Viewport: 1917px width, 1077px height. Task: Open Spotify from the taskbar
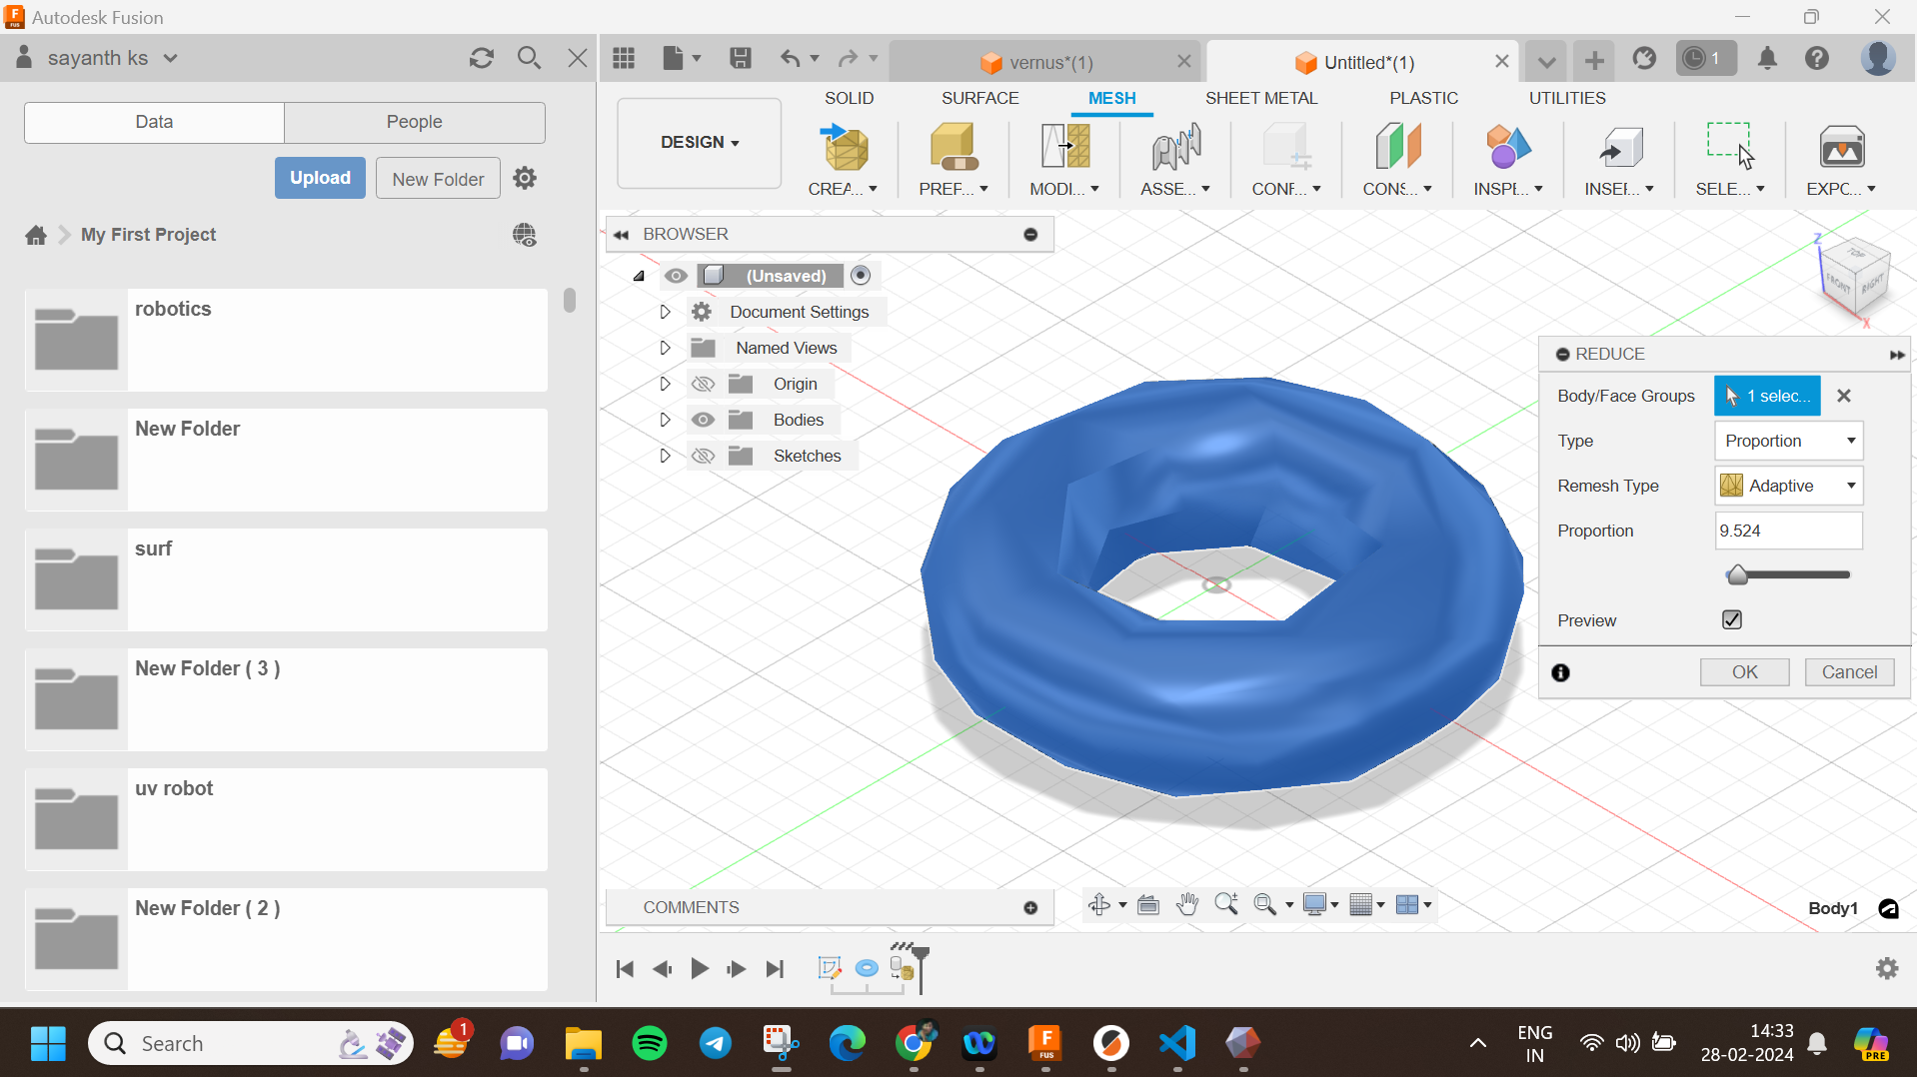tap(650, 1044)
